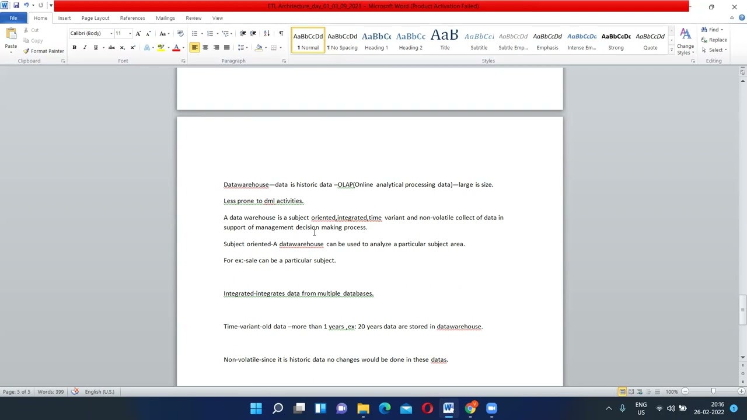Image resolution: width=747 pixels, height=420 pixels.
Task: Click Format Painter
Action: (44, 51)
